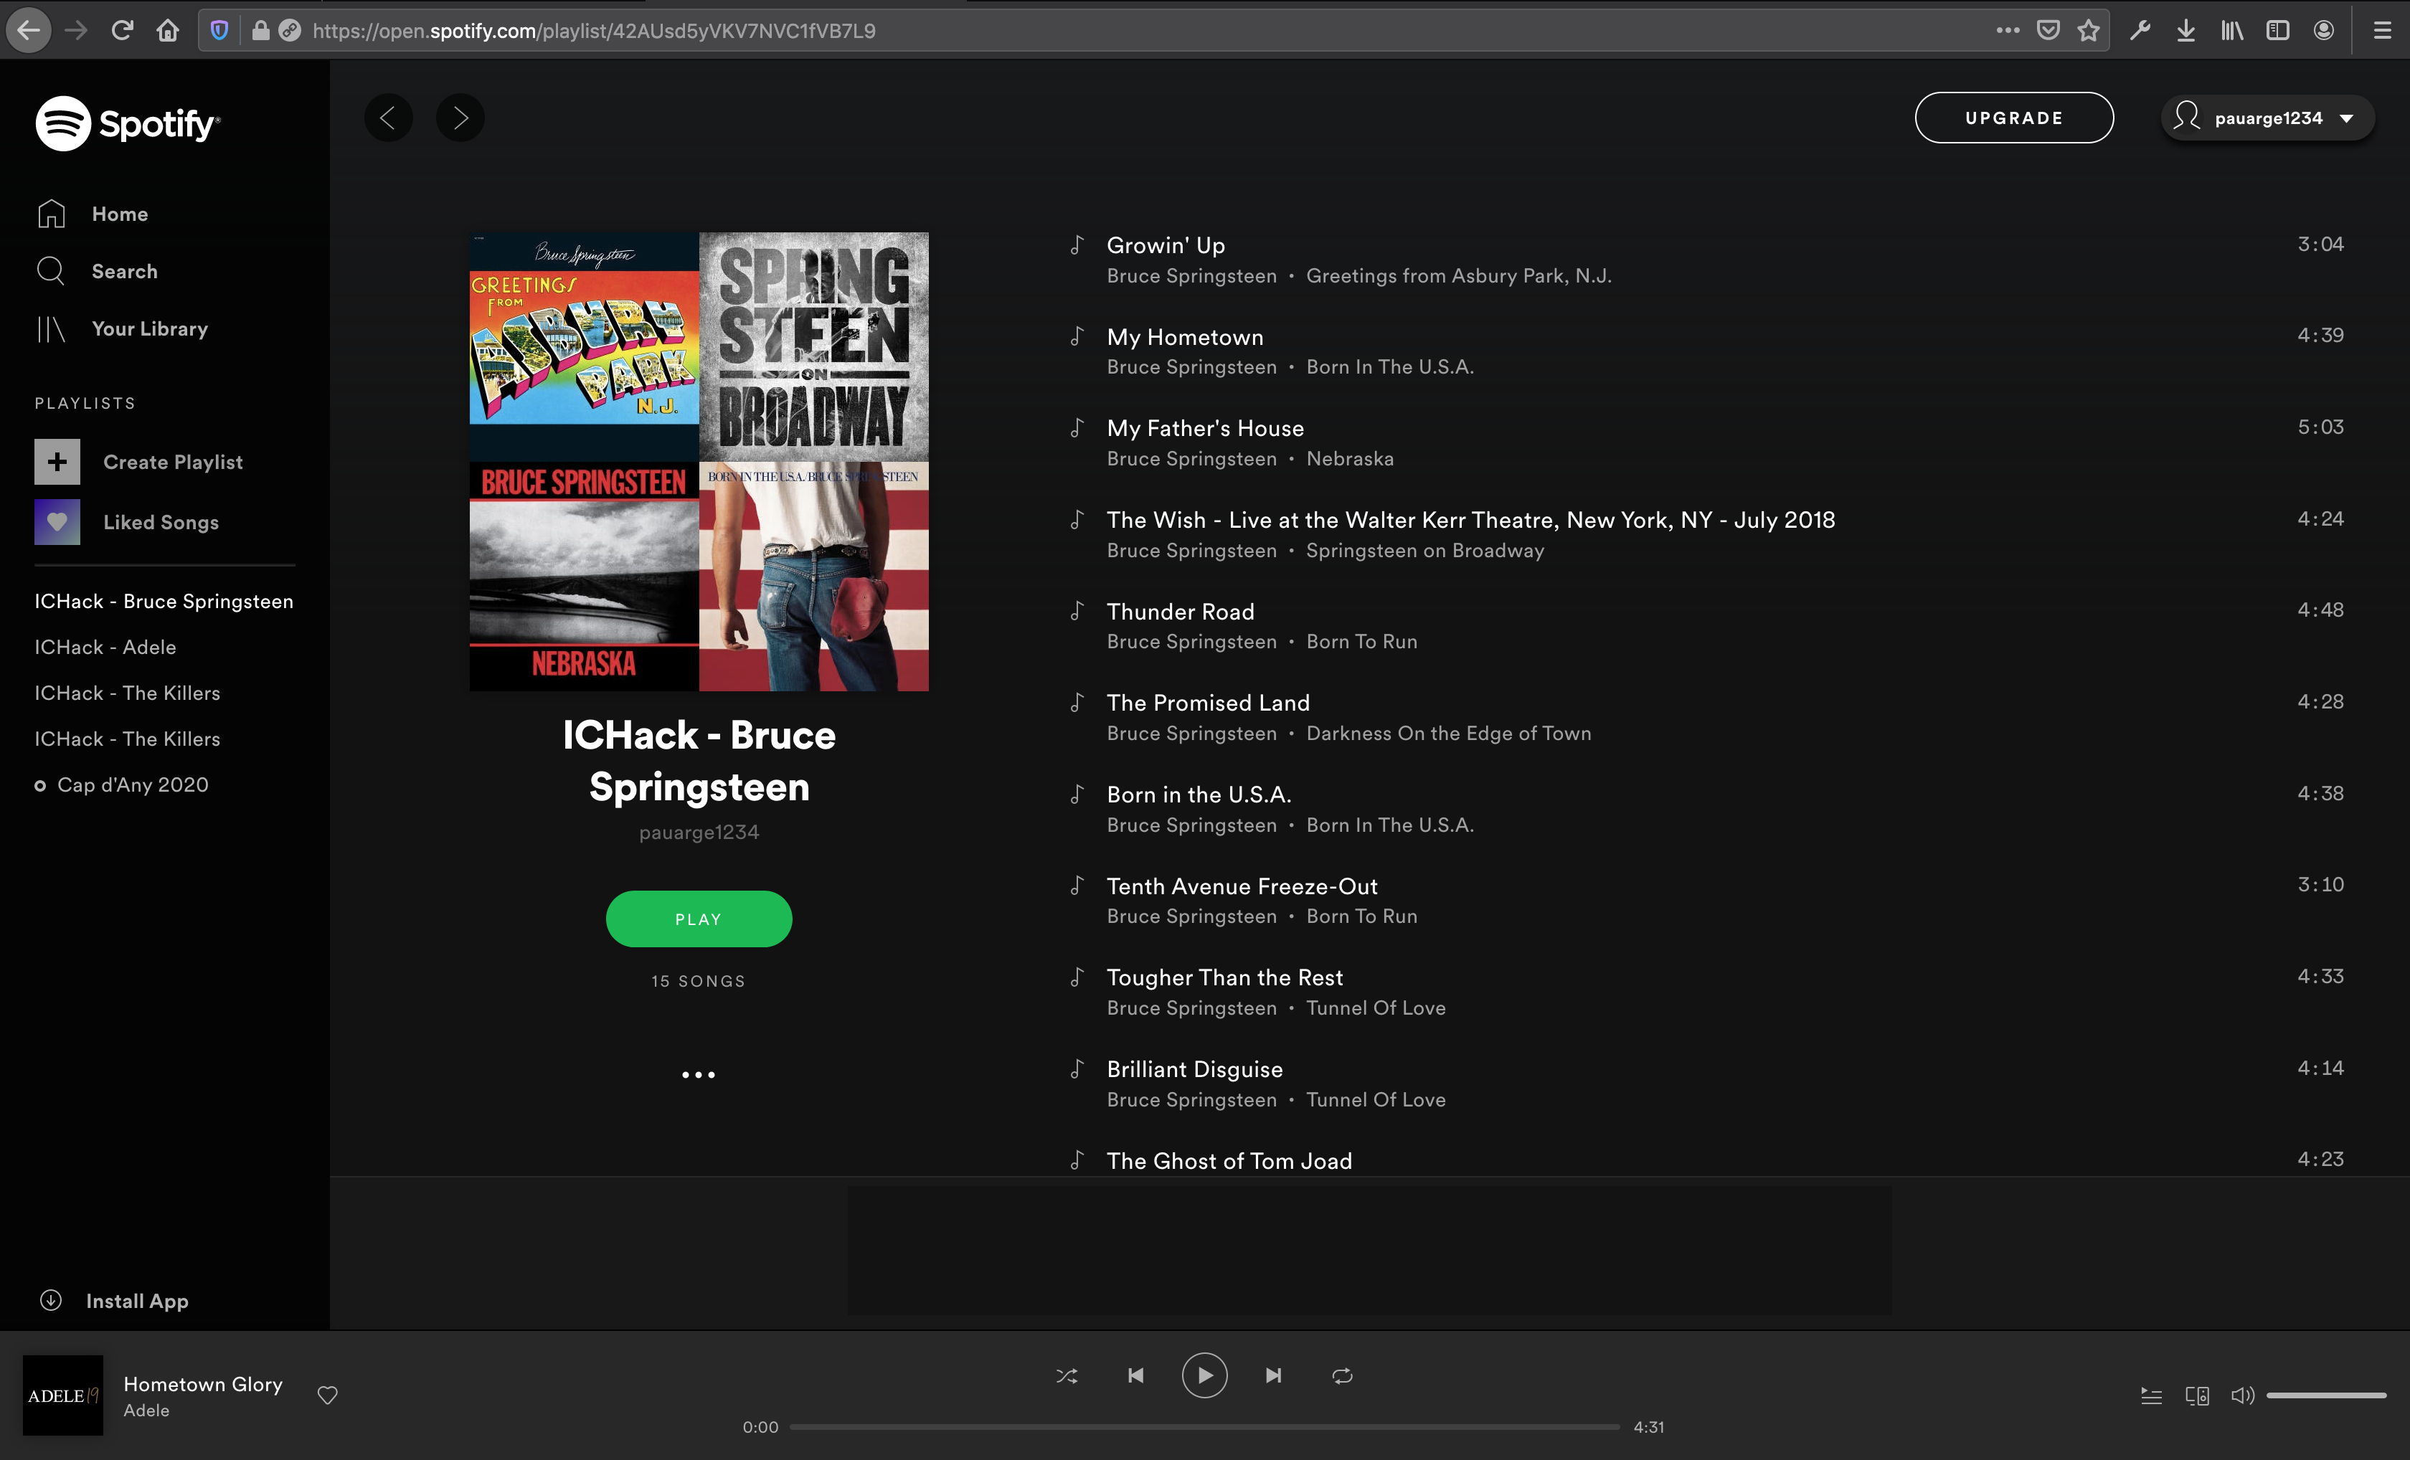The height and width of the screenshot is (1460, 2410).
Task: Click the UPGRADE button
Action: coord(2013,118)
